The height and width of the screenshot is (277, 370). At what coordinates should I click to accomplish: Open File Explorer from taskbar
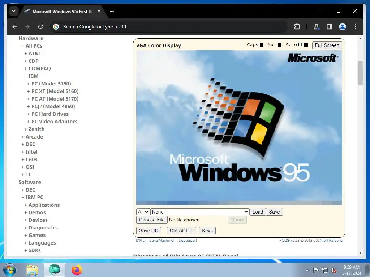point(32,270)
